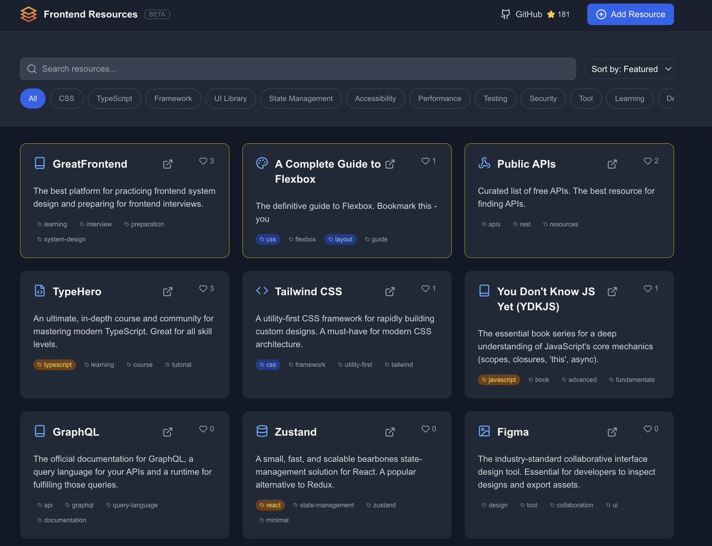712x546 pixels.
Task: Click the GraphQL book icon
Action: pos(40,431)
